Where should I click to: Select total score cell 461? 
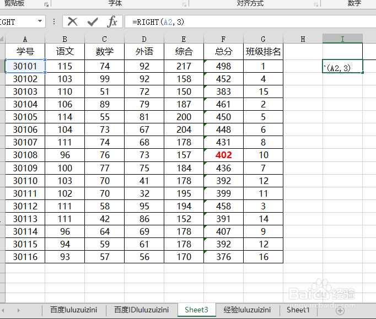click(x=223, y=104)
